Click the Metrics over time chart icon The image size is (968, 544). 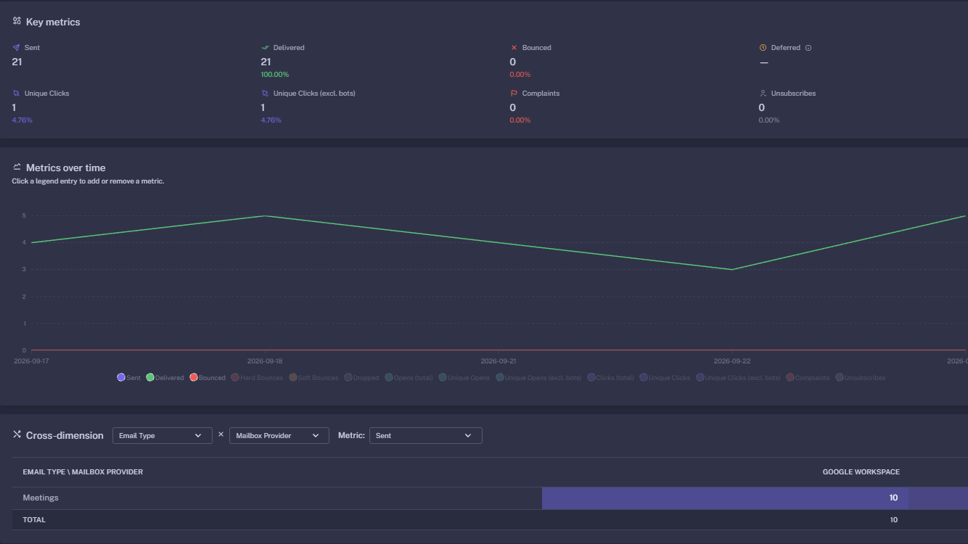coord(17,167)
